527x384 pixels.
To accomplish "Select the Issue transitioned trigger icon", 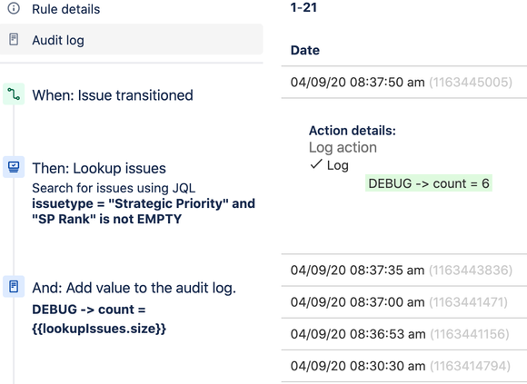I will pyautogui.click(x=14, y=94).
